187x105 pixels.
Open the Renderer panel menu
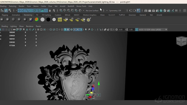click(x=30, y=26)
